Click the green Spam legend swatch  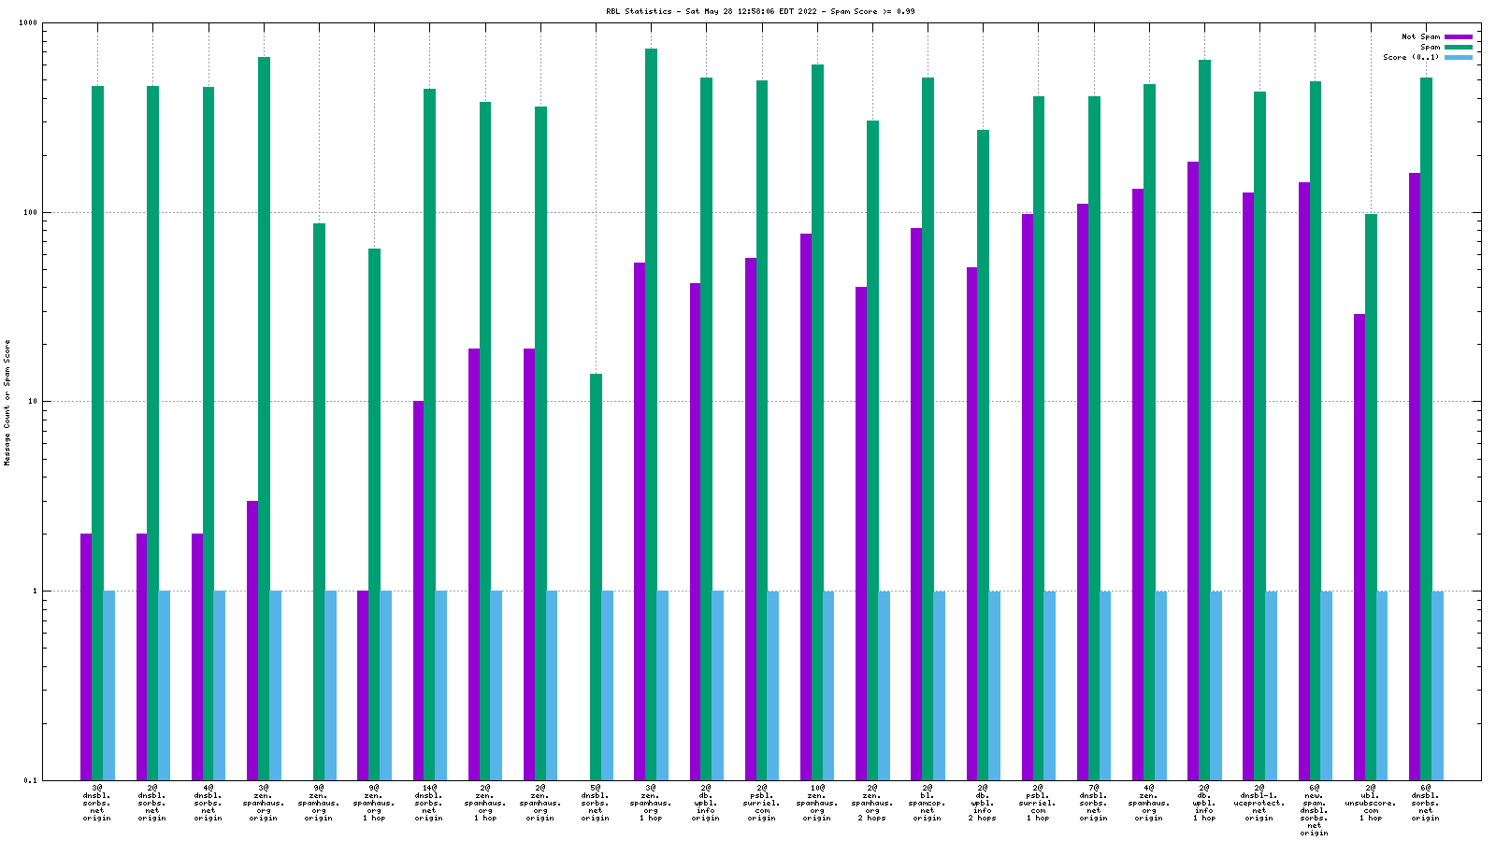pyautogui.click(x=1458, y=48)
